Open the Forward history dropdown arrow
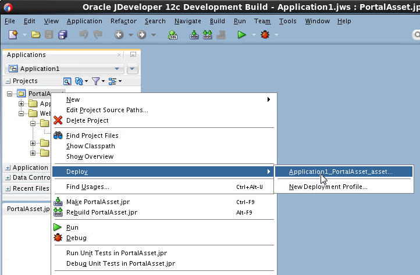 [154, 35]
